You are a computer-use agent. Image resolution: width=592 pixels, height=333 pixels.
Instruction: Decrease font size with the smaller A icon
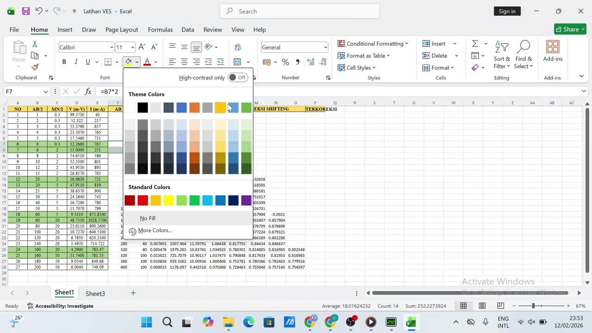[x=154, y=47]
